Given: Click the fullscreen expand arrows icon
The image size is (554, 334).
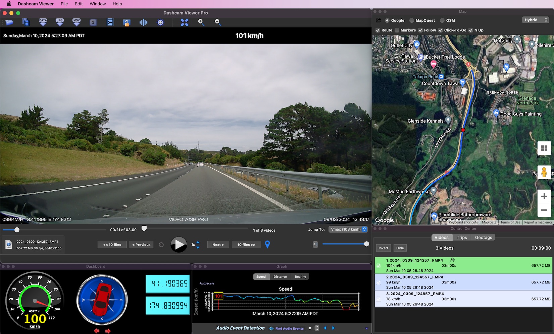Looking at the screenshot, I should (185, 22).
